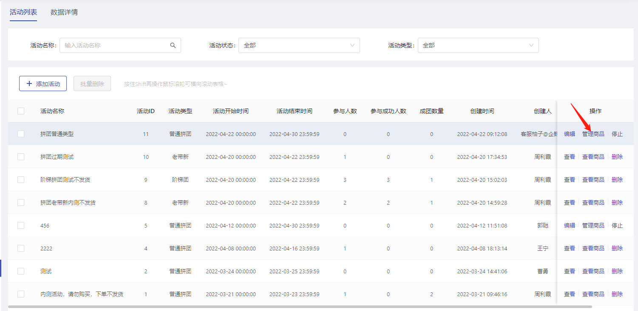Click 删除 for 内测活动 row
The width and height of the screenshot is (638, 311).
point(617,294)
